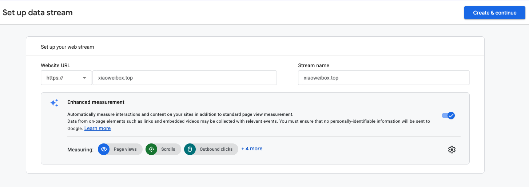This screenshot has height=187, width=529.
Task: Click the Outbound clicks mouse icon
Action: point(190,149)
